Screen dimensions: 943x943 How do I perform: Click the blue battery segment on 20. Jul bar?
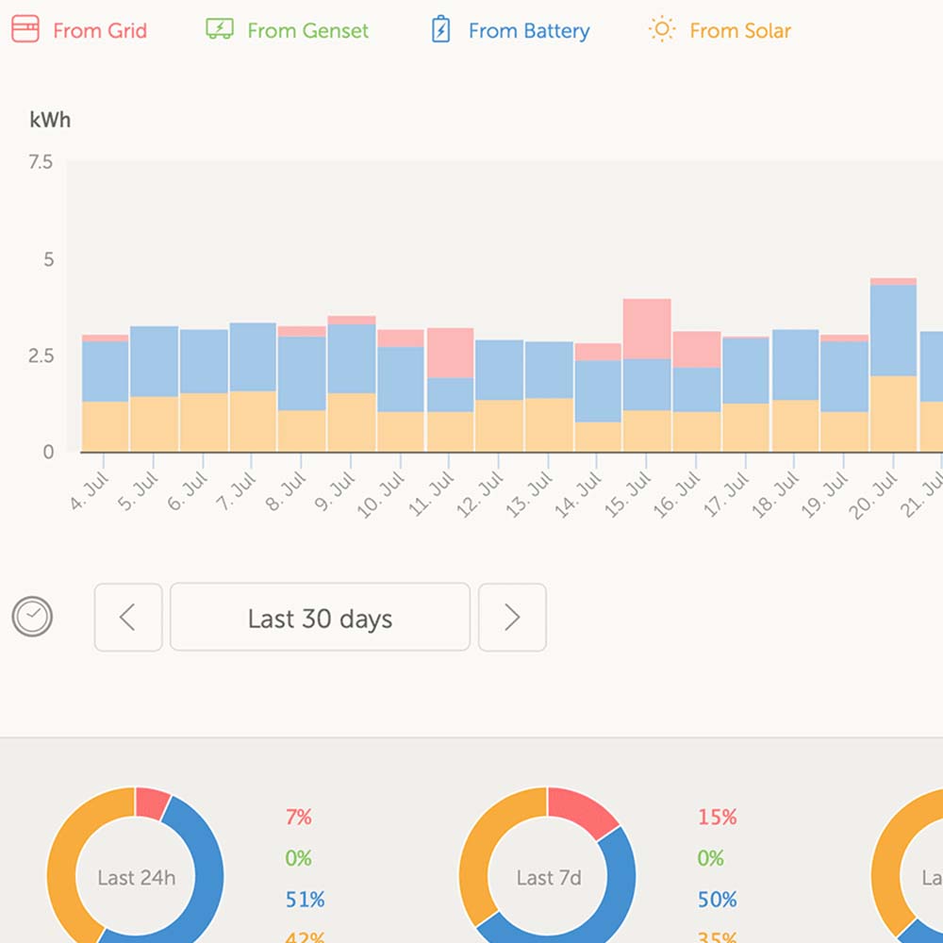893,330
